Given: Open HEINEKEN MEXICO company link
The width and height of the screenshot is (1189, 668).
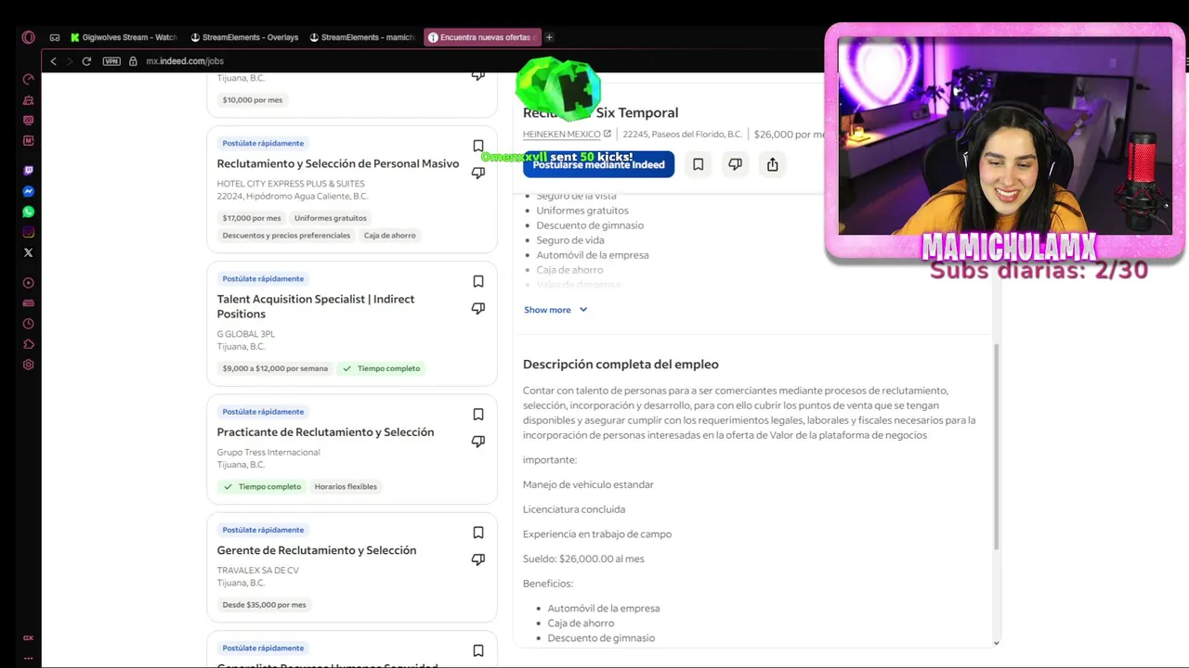Looking at the screenshot, I should (567, 135).
